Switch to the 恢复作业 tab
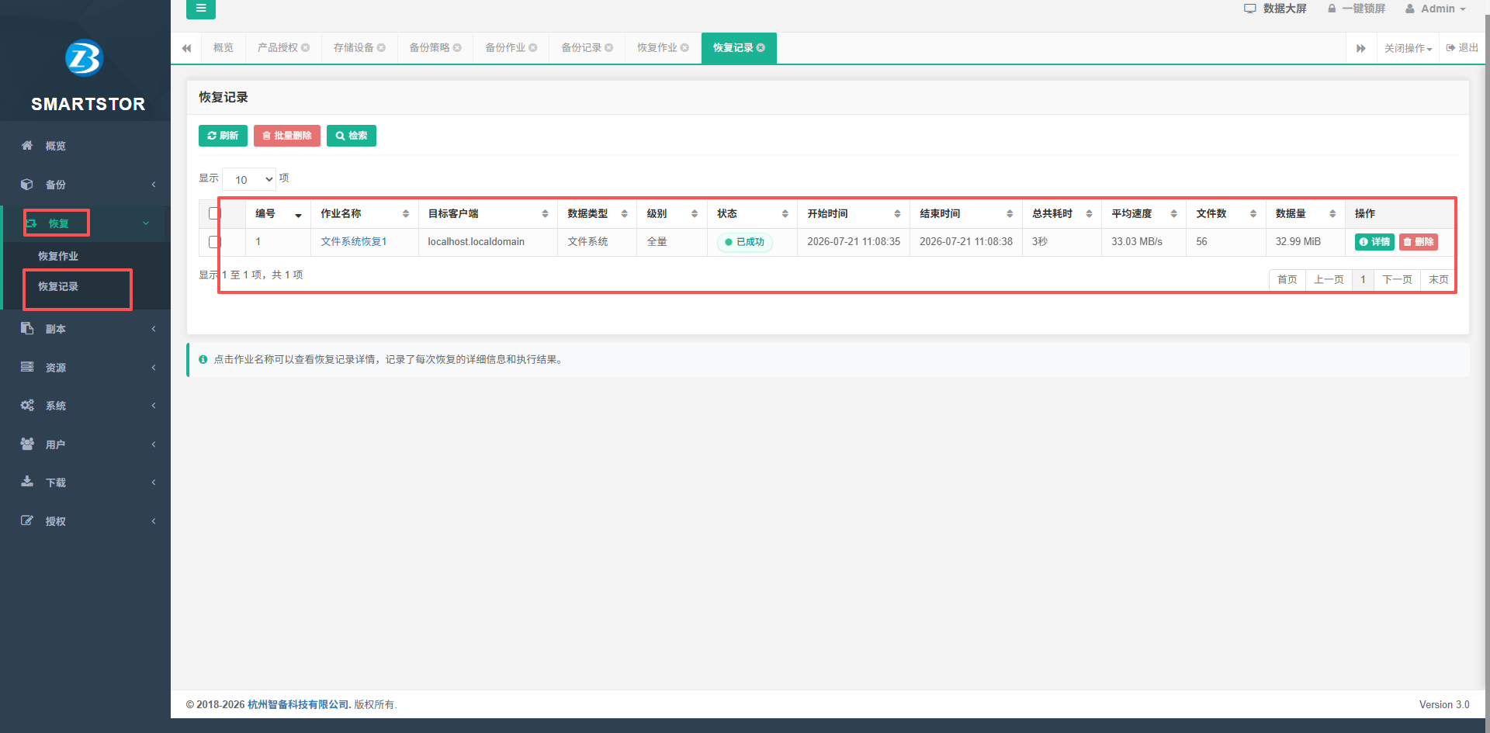This screenshot has height=733, width=1490. coord(657,48)
